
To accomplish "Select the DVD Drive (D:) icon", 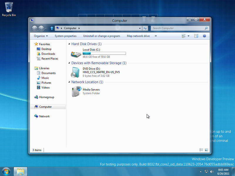I will (76, 72).
